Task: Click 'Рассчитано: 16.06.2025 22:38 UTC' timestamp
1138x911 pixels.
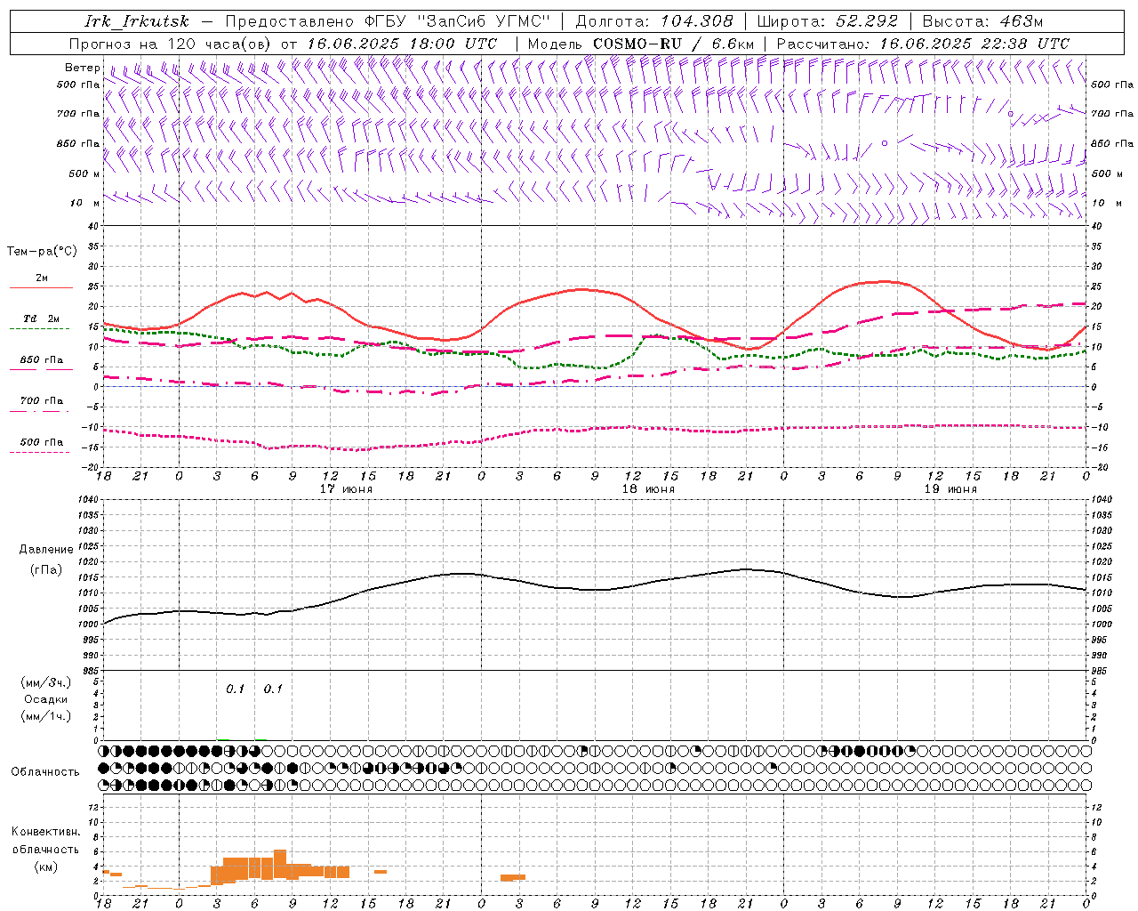Action: [923, 44]
